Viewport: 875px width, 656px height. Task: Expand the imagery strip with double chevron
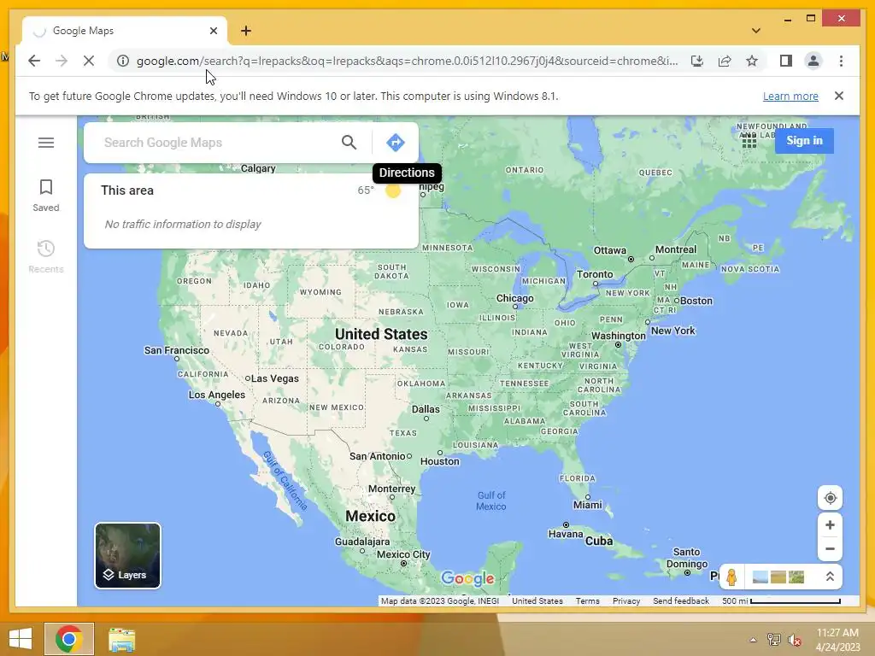[830, 577]
